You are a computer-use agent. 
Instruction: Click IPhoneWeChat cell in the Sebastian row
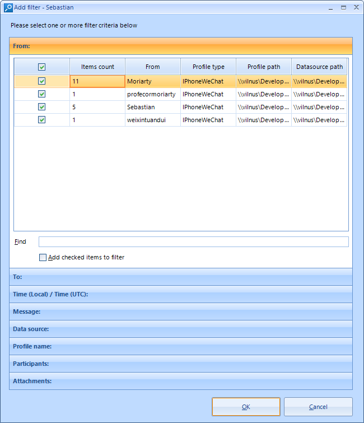pos(208,107)
